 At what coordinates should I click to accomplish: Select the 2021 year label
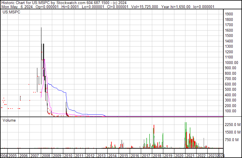tap(190, 156)
